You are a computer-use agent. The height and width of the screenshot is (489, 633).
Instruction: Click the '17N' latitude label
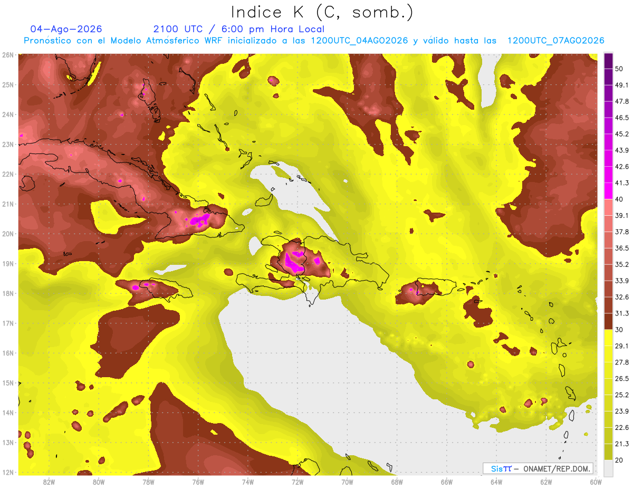pyautogui.click(x=8, y=323)
